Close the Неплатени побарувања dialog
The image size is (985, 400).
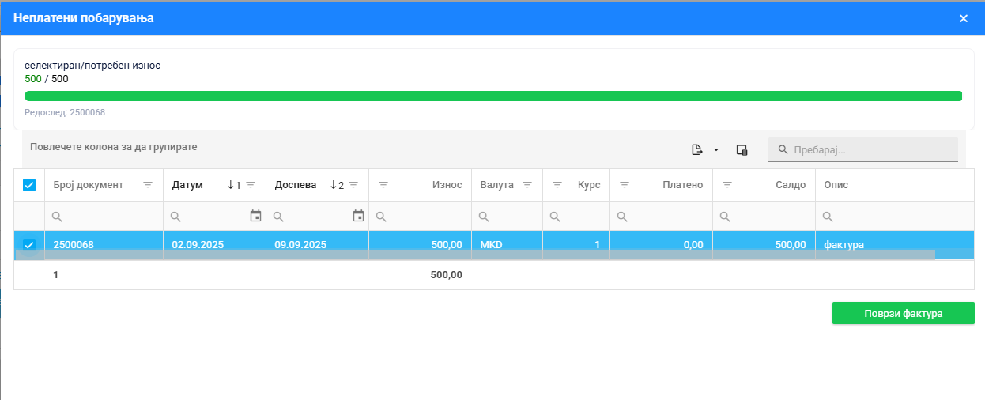(x=963, y=18)
